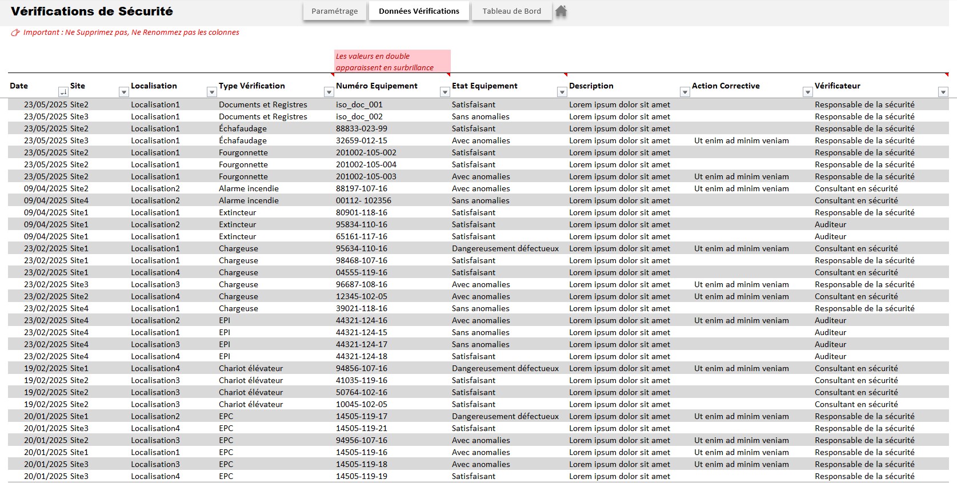Screen dimensions: 957x483
Task: Expand the Site column filter dropdown
Action: [123, 92]
